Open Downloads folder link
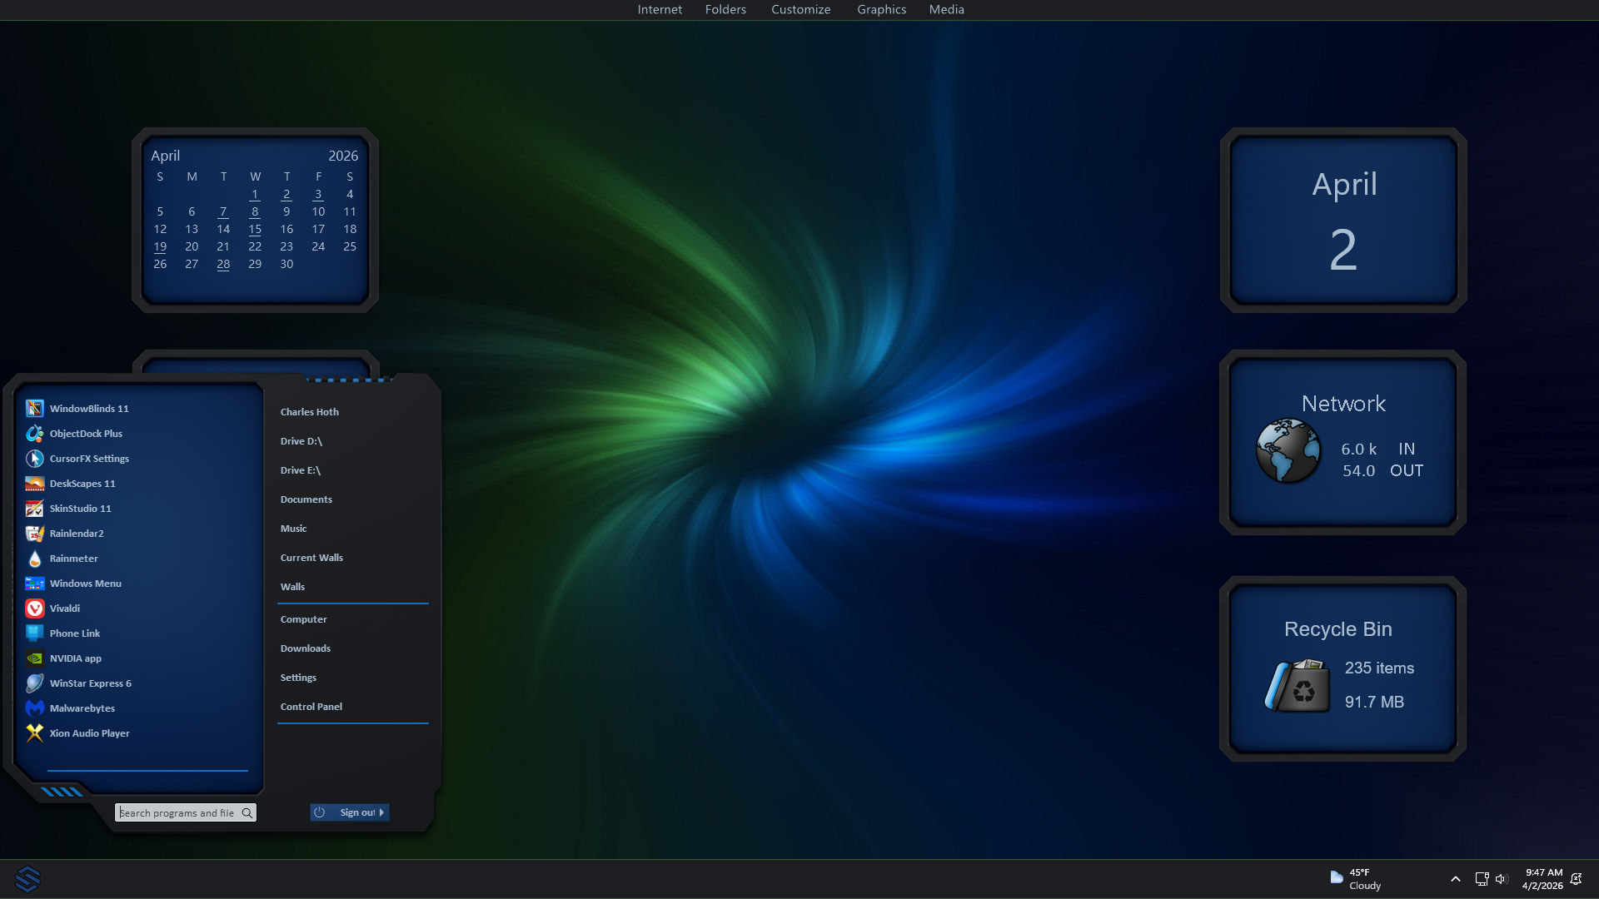The width and height of the screenshot is (1599, 899). coord(305,648)
